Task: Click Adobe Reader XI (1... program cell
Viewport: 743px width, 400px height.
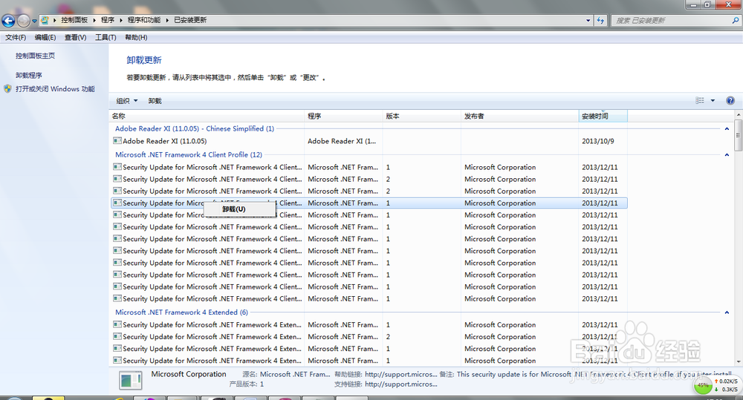Action: tap(342, 141)
